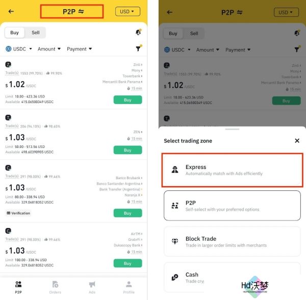Choose the Express trading zone
This screenshot has height=300, width=306.
(x=232, y=170)
